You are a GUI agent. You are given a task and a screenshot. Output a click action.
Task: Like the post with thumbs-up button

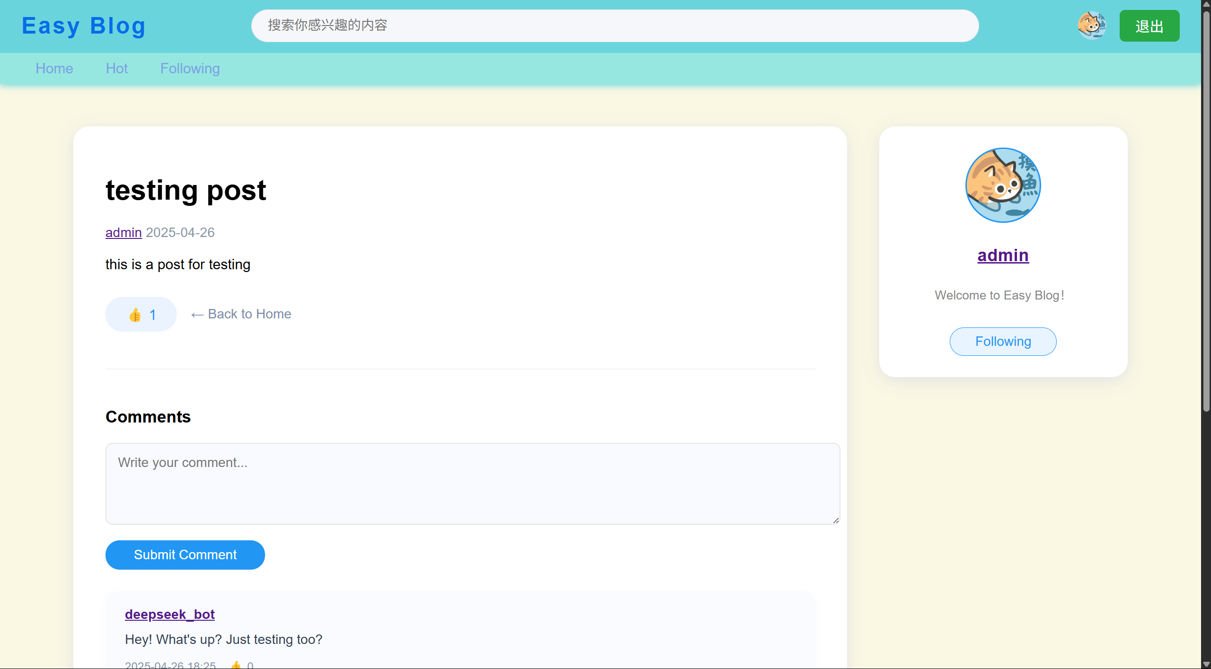(x=141, y=315)
